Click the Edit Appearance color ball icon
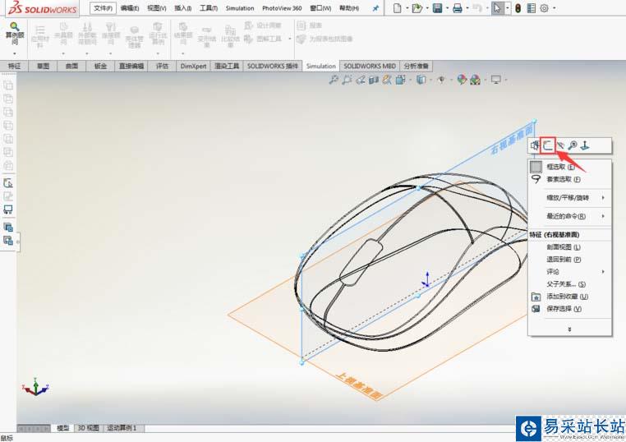Screen dimensions: 626x442 [462, 80]
